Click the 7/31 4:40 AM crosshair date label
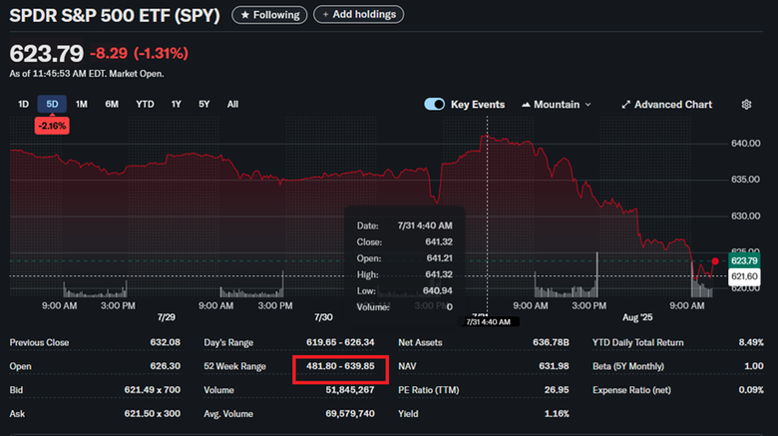The image size is (778, 436). (x=488, y=322)
